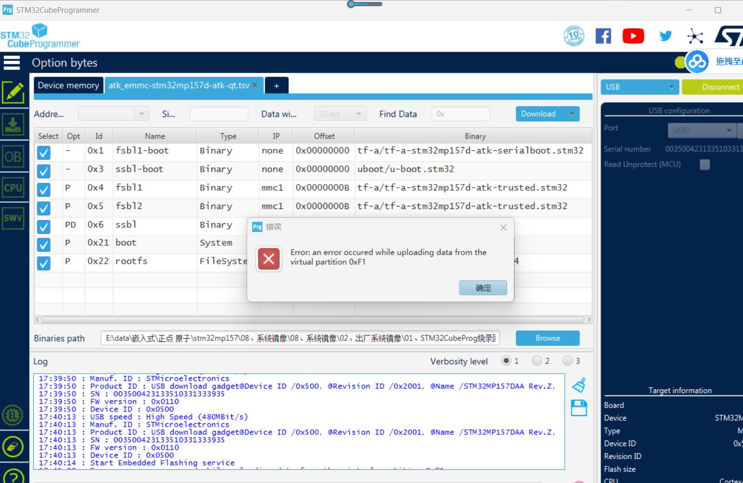
Task: Open the CPU sidebar icon
Action: (13, 188)
